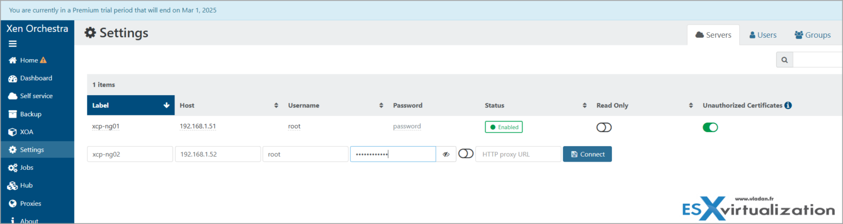This screenshot has width=843, height=224.
Task: Click the Connect button
Action: coord(587,154)
